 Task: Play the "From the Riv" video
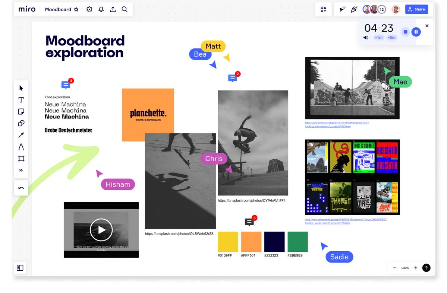101,230
